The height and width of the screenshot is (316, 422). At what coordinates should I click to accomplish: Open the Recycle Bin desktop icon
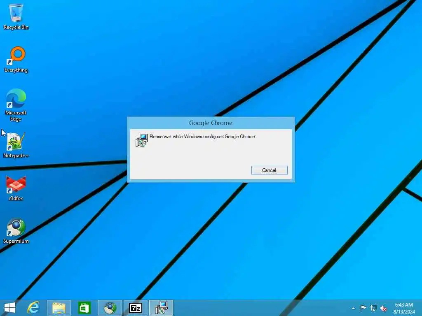click(x=16, y=16)
